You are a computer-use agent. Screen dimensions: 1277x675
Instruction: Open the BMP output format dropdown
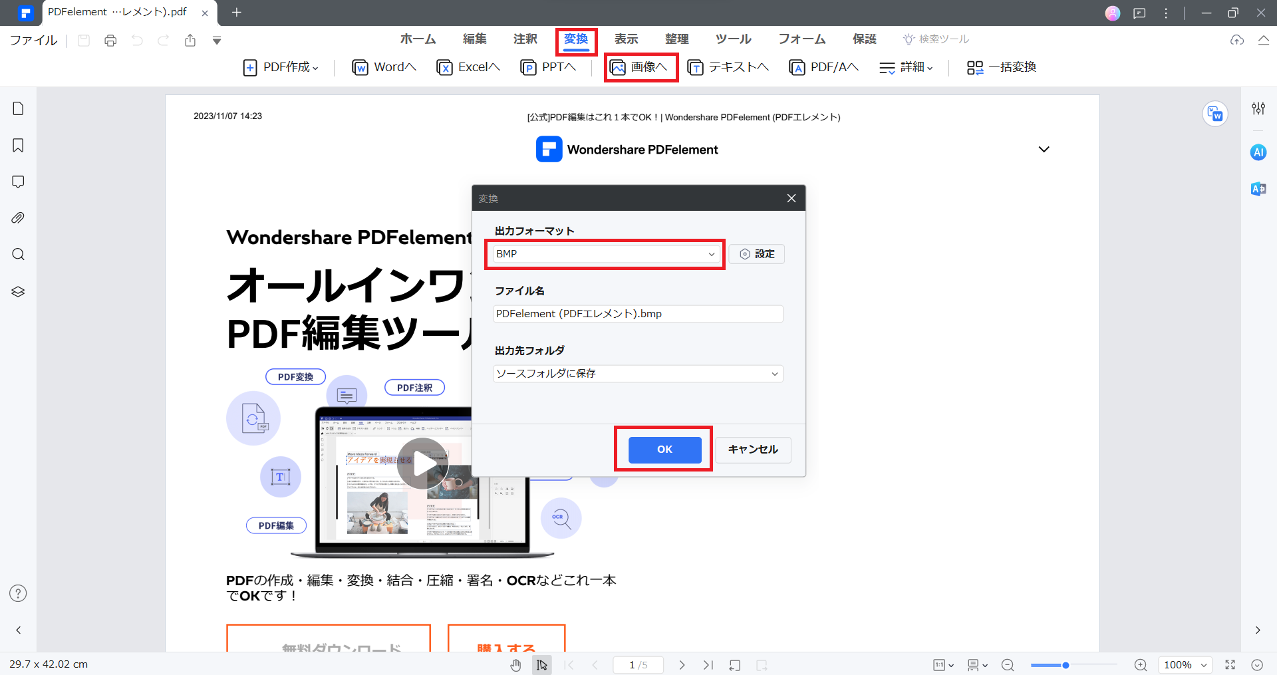pos(605,254)
